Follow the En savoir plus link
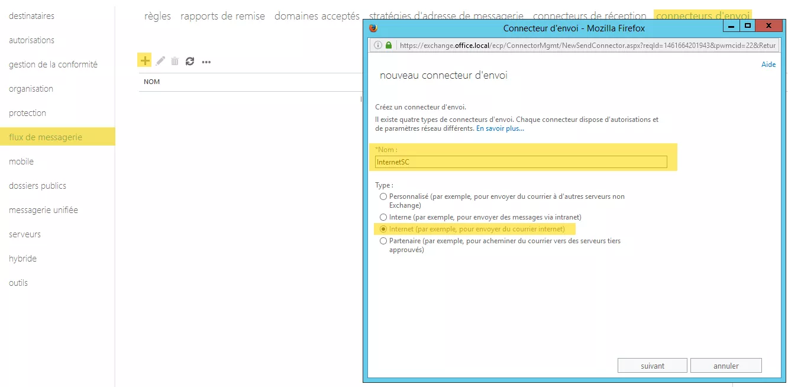788x387 pixels. (x=500, y=128)
